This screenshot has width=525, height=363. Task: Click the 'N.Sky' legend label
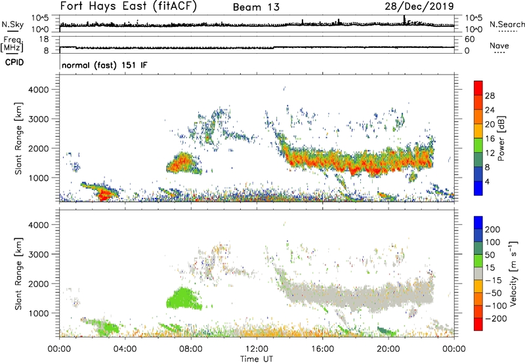12,24
